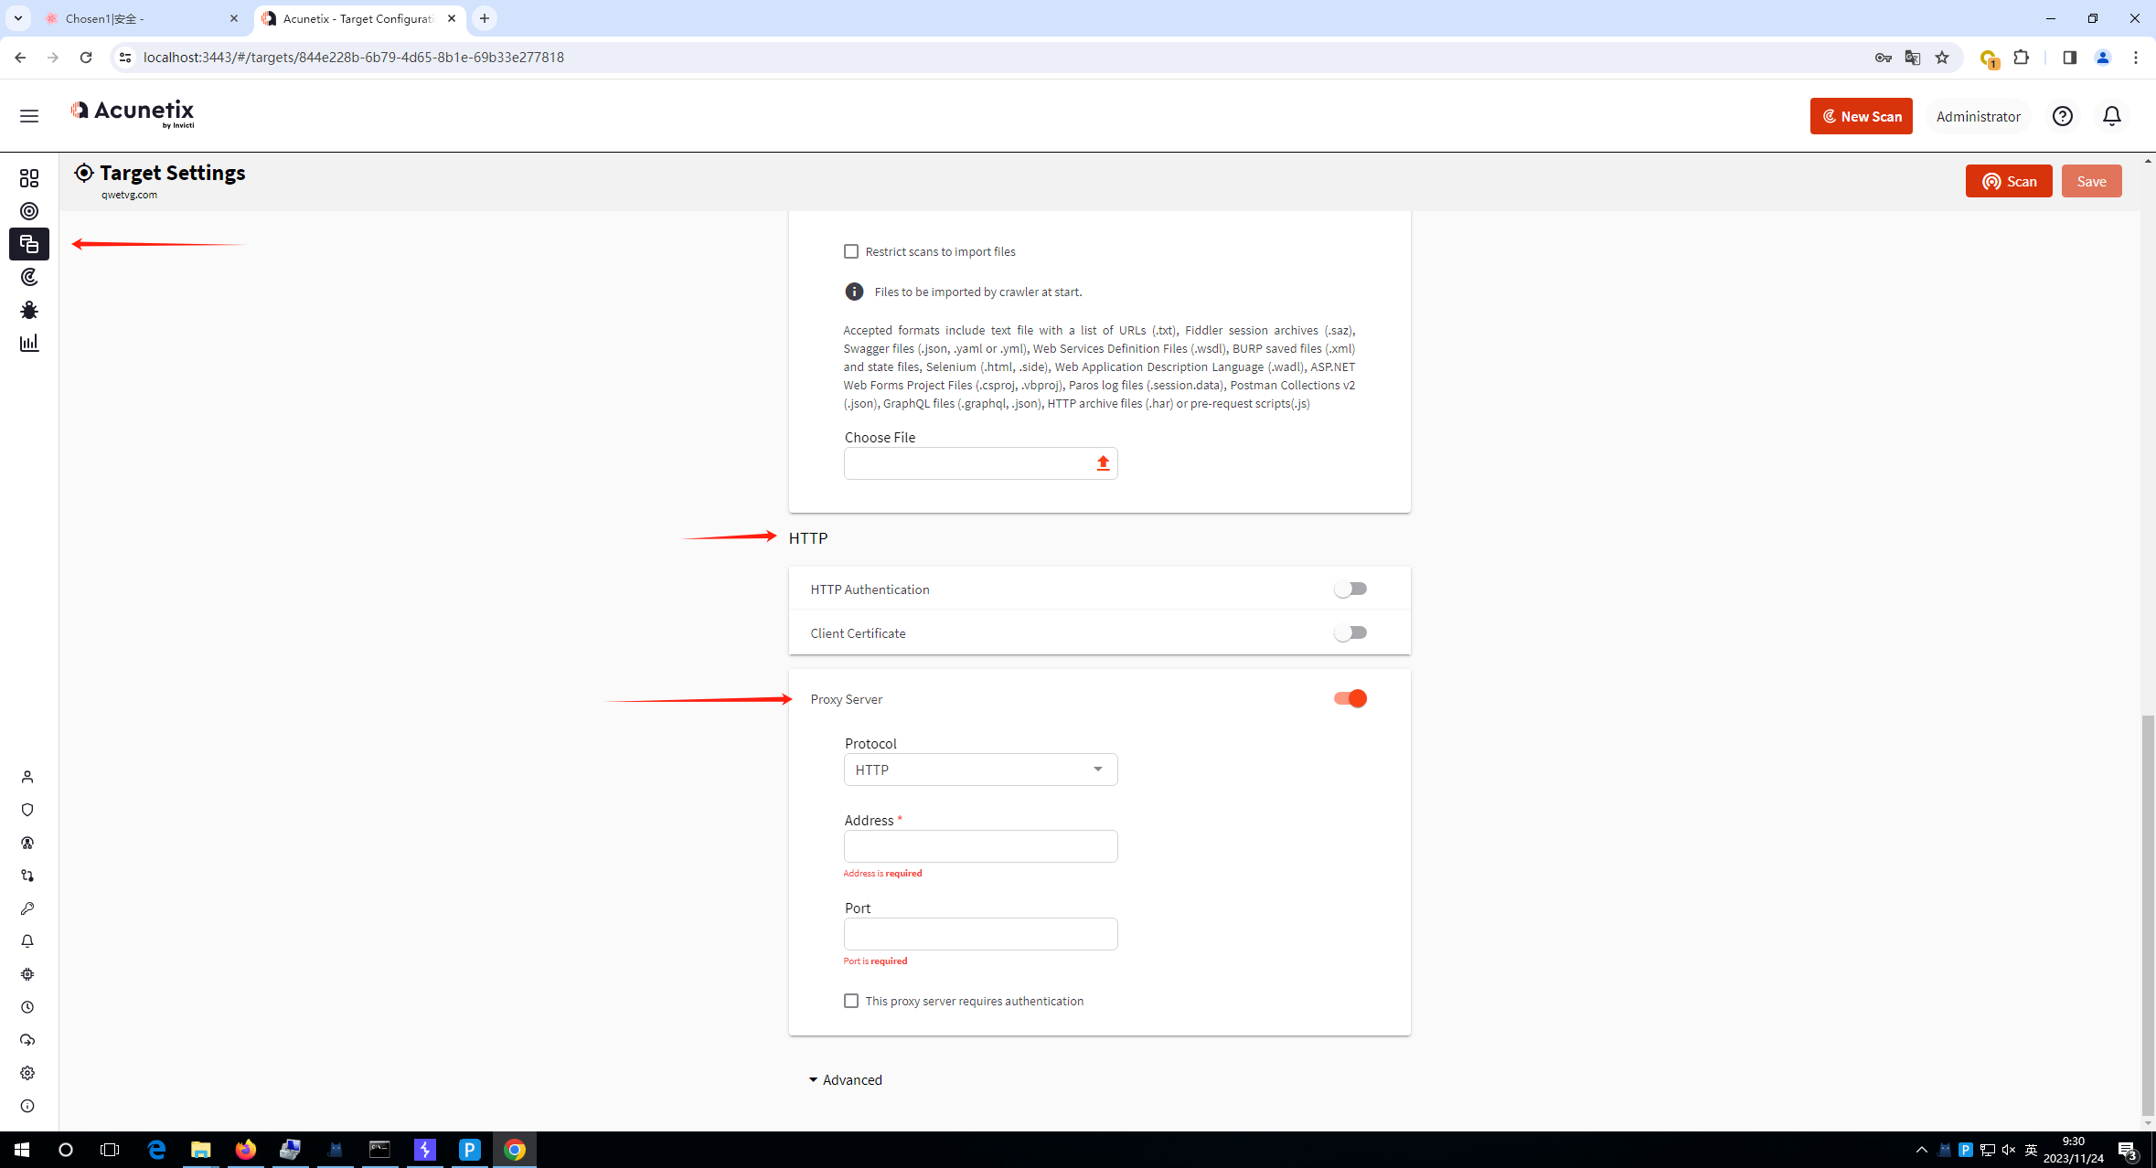Open the info circle icon in sidebar
Image resolution: width=2156 pixels, height=1168 pixels.
[27, 1106]
